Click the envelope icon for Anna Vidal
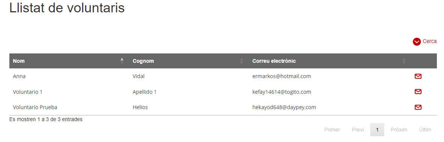 pyautogui.click(x=418, y=76)
